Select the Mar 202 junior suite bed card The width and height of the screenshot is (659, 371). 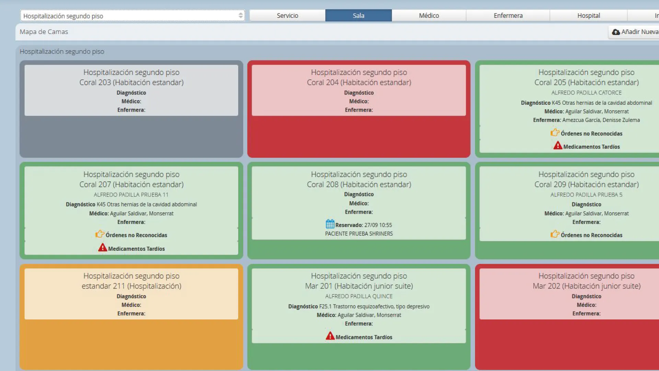[567, 317]
